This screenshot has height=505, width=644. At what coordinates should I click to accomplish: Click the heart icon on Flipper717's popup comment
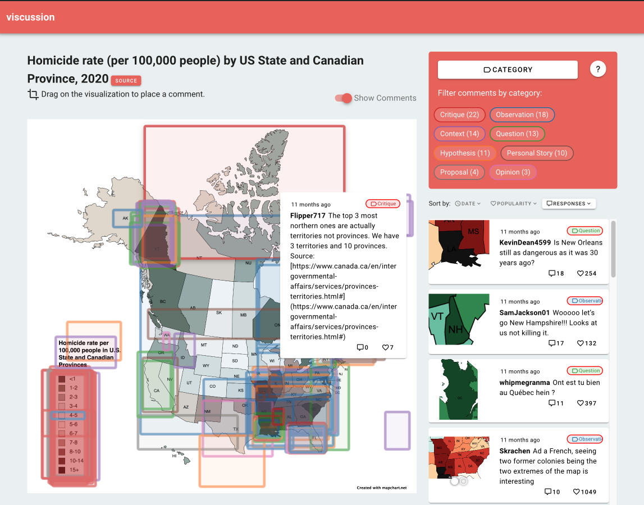click(385, 347)
